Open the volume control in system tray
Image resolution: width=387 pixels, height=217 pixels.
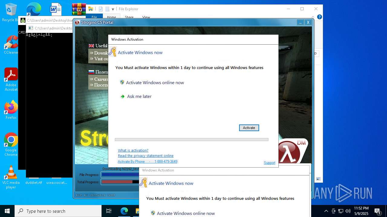(348, 211)
